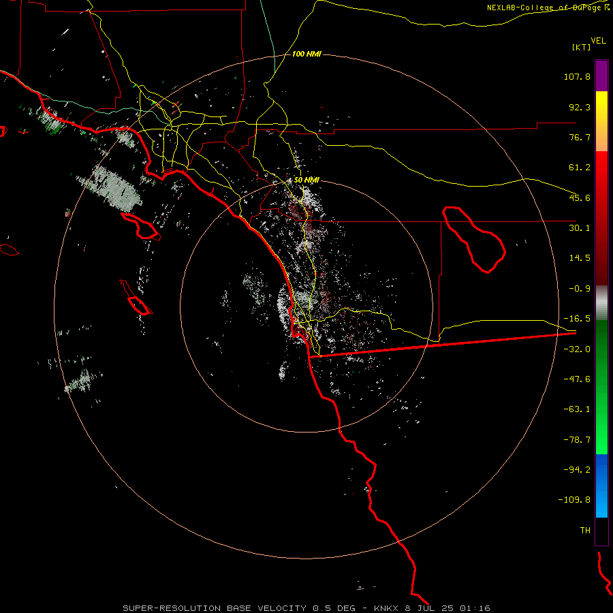The width and height of the screenshot is (613, 613).
Task: Click the 14.5 velocity legend value
Action: (x=580, y=258)
